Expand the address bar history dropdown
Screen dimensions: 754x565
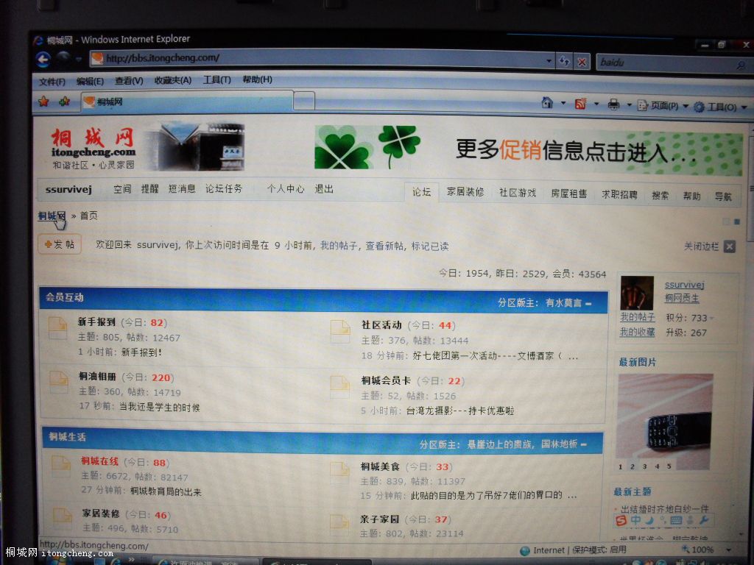pyautogui.click(x=549, y=61)
